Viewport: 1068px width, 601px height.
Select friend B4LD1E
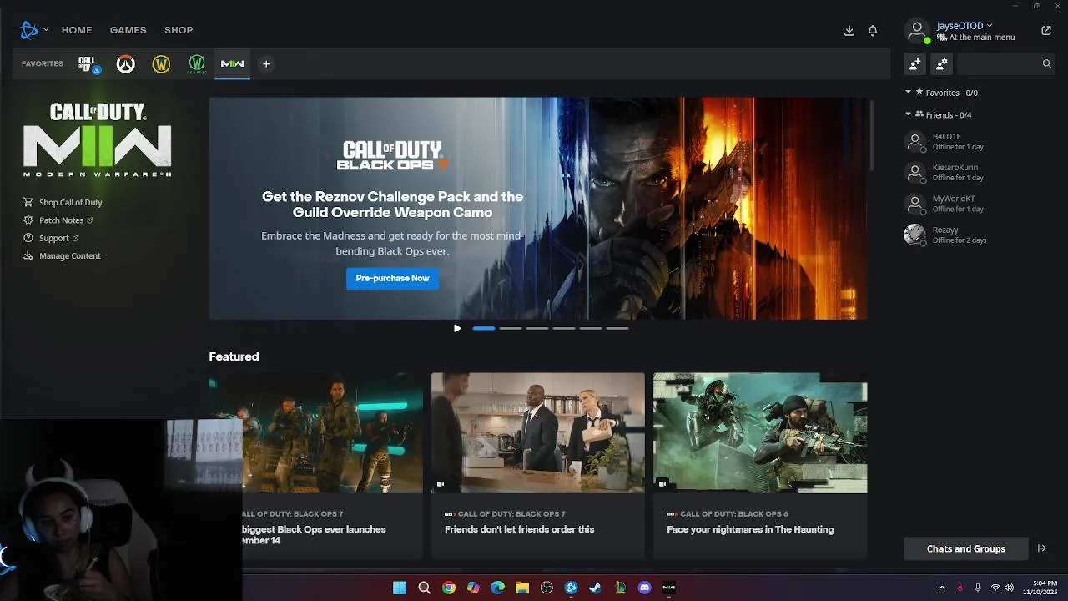point(980,141)
